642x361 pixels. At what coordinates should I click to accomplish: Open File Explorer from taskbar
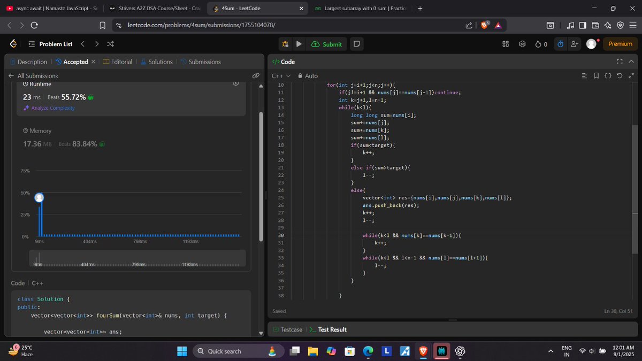(312, 351)
